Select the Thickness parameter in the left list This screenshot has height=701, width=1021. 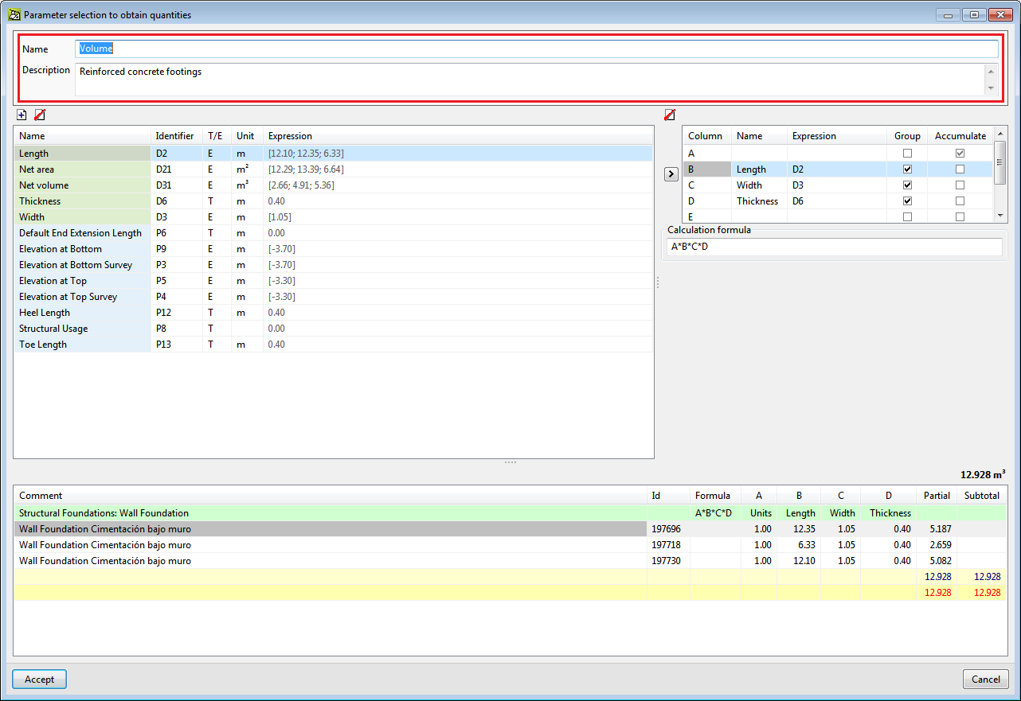[x=333, y=201]
